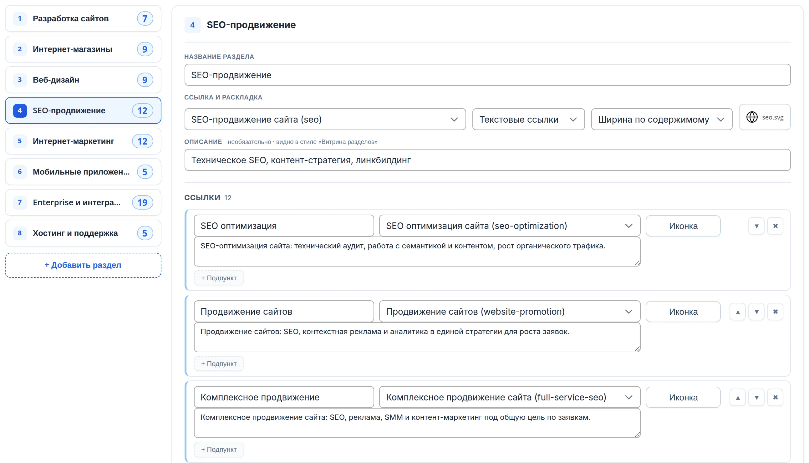Image resolution: width=809 pixels, height=463 pixels.
Task: Focus the Описание text field
Action: pos(487,160)
